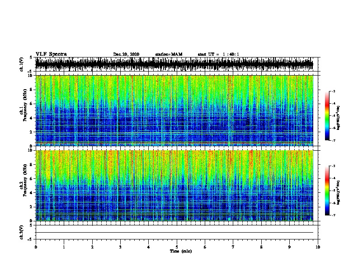
Task: Click the "-3" label on ch.1 colorbar
Action: click(x=333, y=91)
